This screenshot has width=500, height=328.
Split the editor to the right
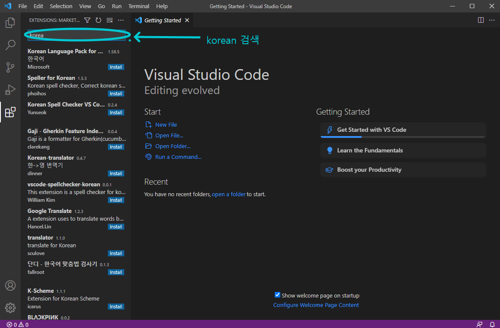(x=481, y=20)
